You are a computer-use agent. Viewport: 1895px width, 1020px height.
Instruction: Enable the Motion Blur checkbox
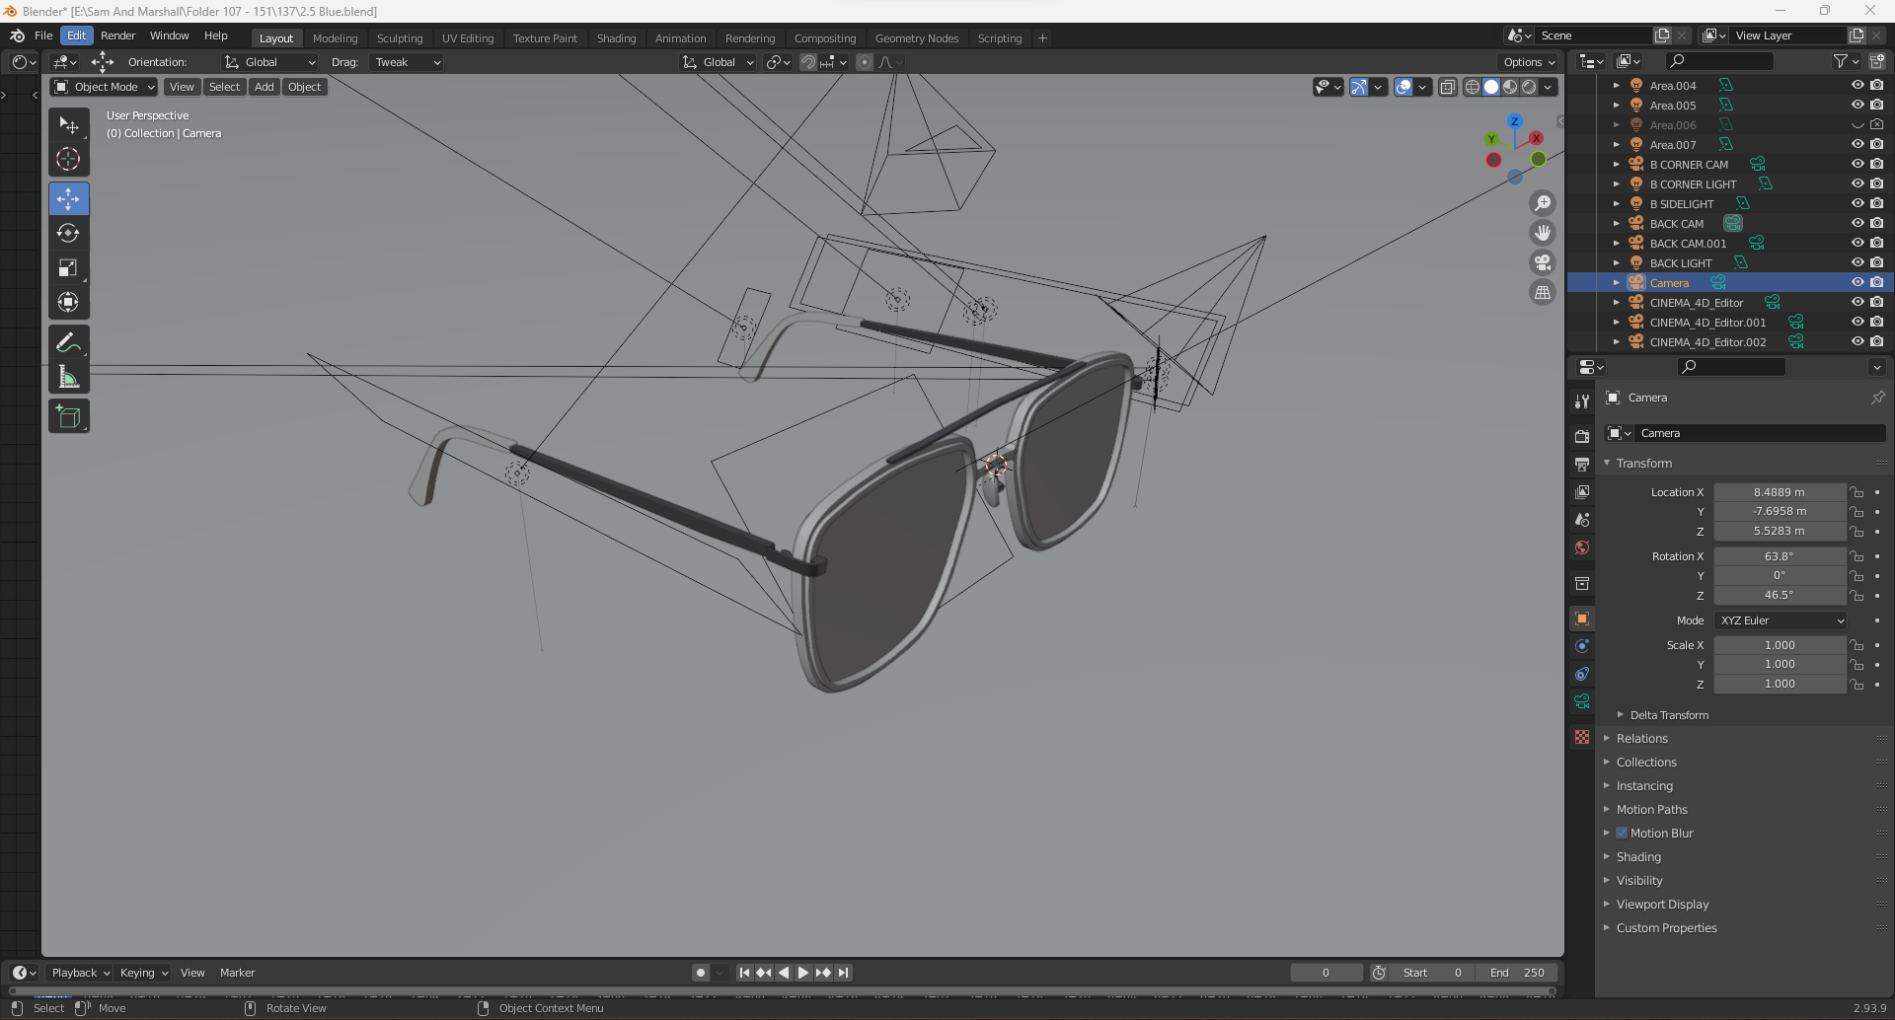pos(1622,833)
